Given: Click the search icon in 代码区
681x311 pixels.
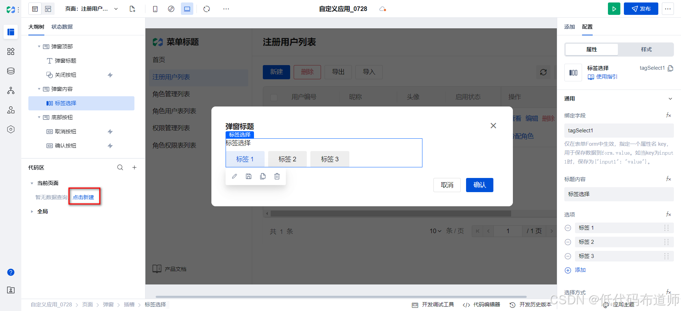Looking at the screenshot, I should 120,168.
